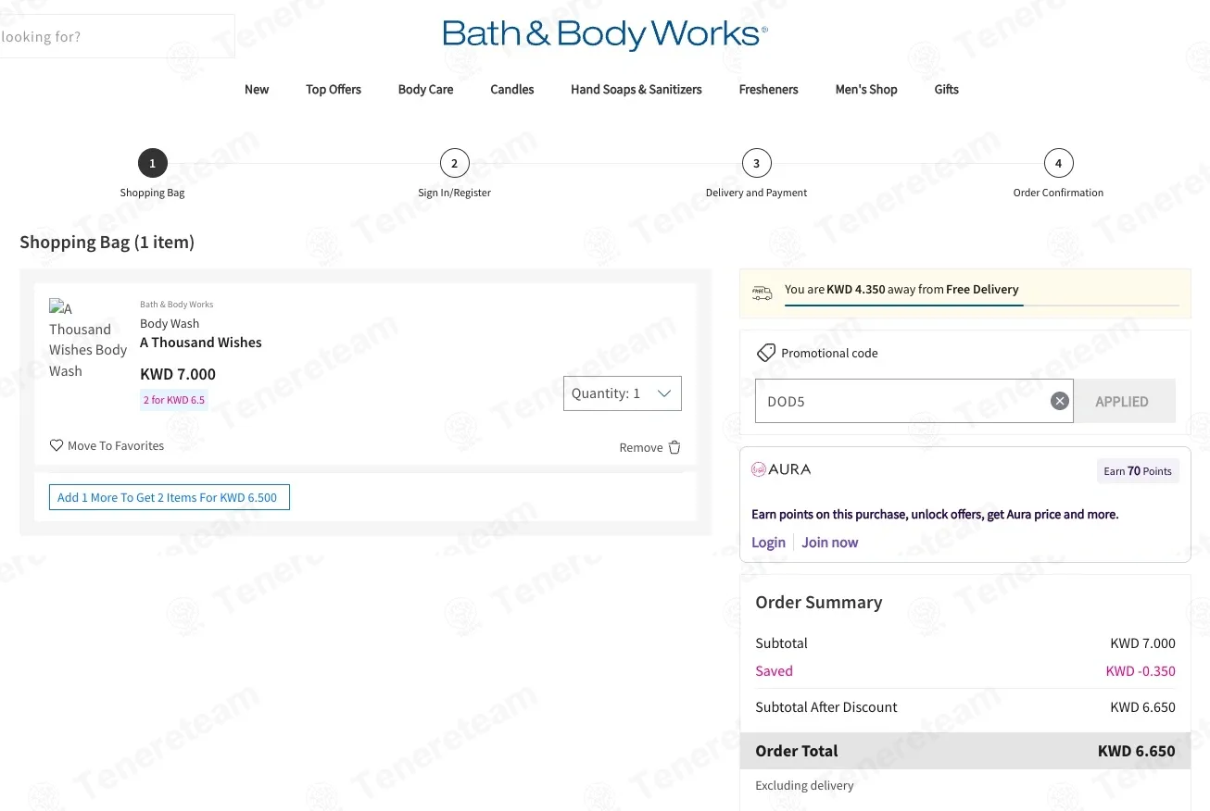
Task: Open the A Thousand Wishes Body Wash thumbnail
Action: click(x=88, y=339)
